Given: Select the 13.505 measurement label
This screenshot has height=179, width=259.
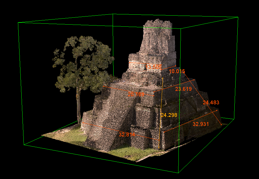Looking at the screenshot, I should click(x=154, y=67).
